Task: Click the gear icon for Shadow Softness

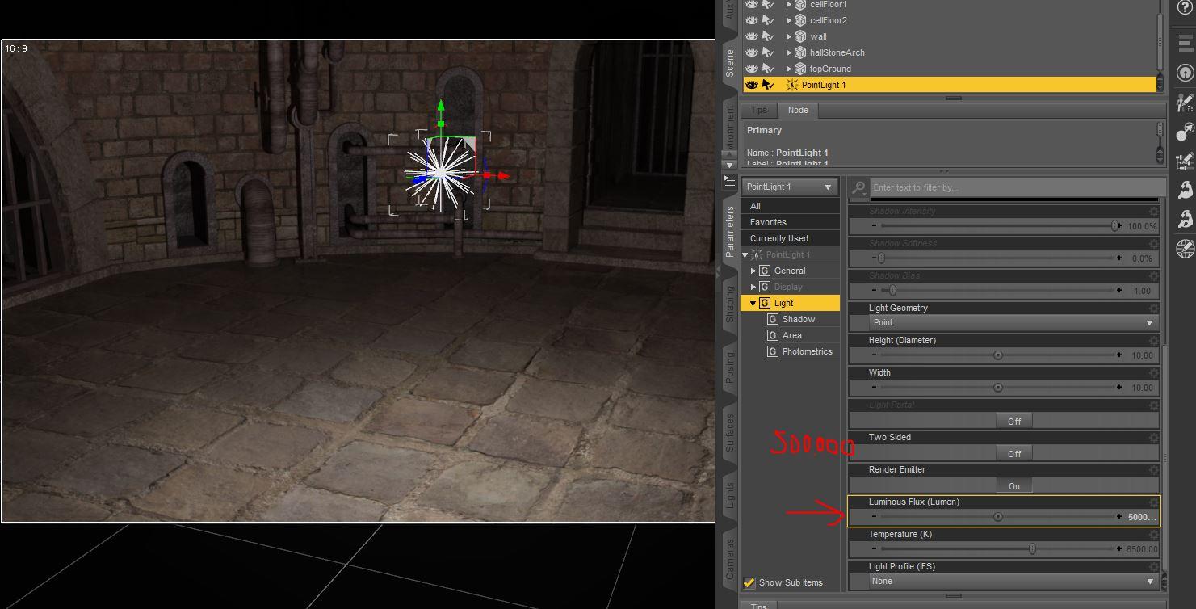Action: (1153, 243)
